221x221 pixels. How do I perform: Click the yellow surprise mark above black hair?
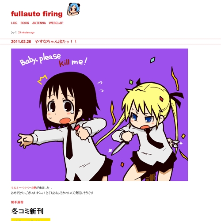coord(42,80)
